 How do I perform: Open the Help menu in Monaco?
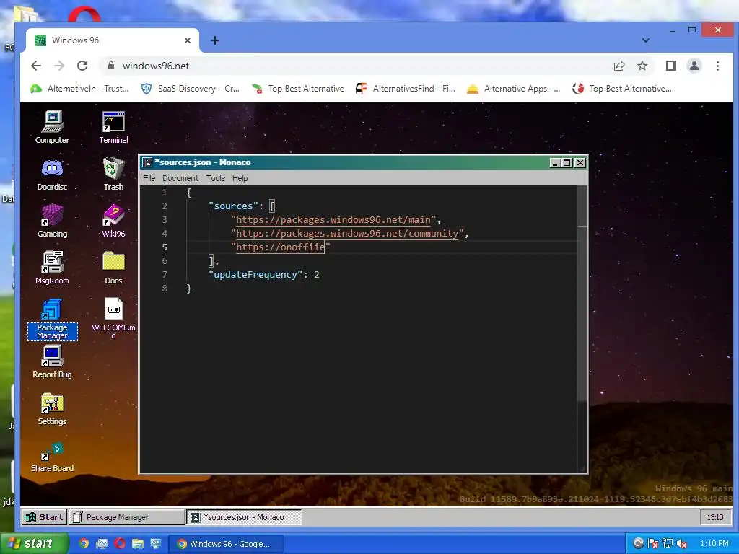pyautogui.click(x=240, y=178)
